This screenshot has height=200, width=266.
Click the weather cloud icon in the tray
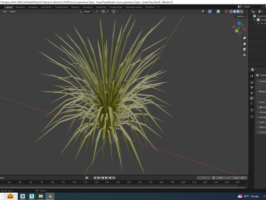pyautogui.click(x=240, y=196)
